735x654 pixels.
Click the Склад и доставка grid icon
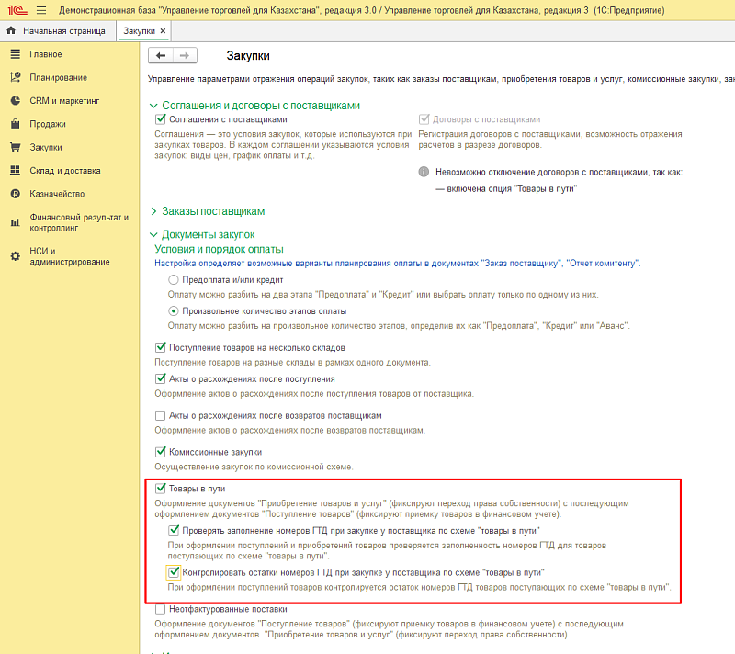[x=15, y=171]
